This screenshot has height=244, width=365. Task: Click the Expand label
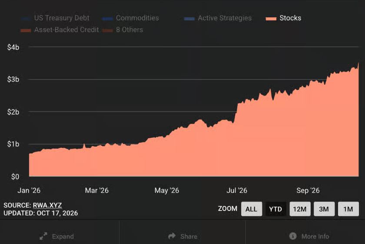click(x=63, y=237)
